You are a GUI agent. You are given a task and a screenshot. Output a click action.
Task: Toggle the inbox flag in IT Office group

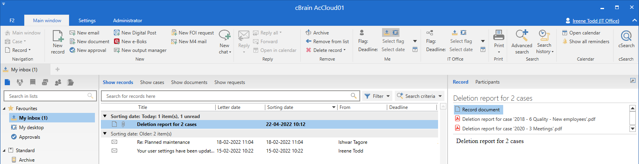click(454, 32)
